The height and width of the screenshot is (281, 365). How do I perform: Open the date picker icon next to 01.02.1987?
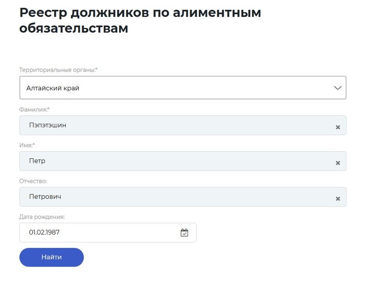click(184, 232)
